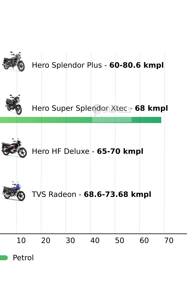Screen dimensions: 187x283
Task: Click the 70 axis tick label
Action: [169, 241]
